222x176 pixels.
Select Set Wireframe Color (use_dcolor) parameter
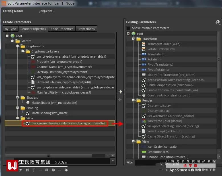(170, 116)
